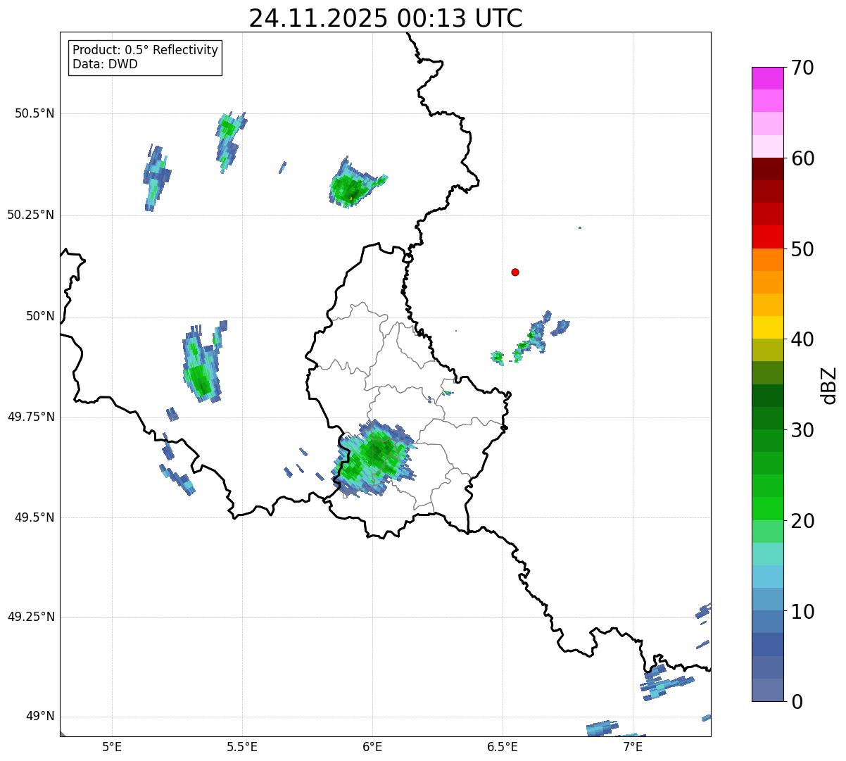Viewport: 846px width, 761px height.
Task: Click the 49°N latitude label
Action: 40,716
